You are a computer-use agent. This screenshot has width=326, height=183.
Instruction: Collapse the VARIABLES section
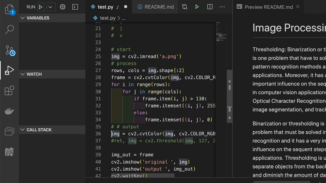[23, 18]
